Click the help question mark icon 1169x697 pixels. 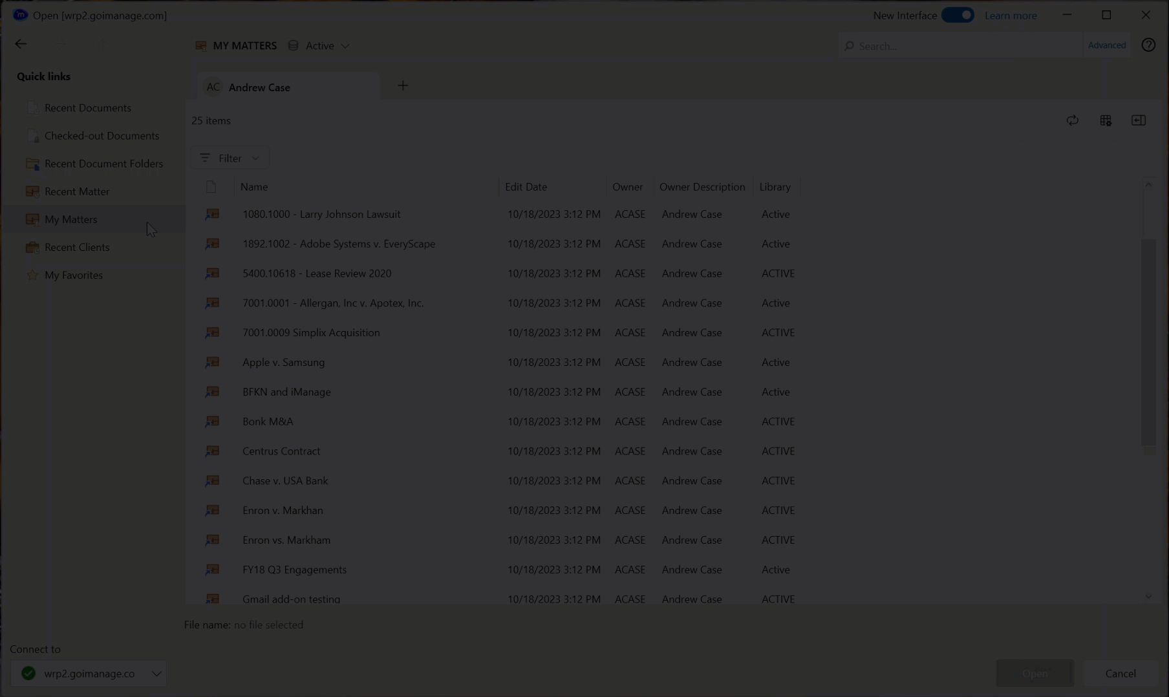(1148, 45)
